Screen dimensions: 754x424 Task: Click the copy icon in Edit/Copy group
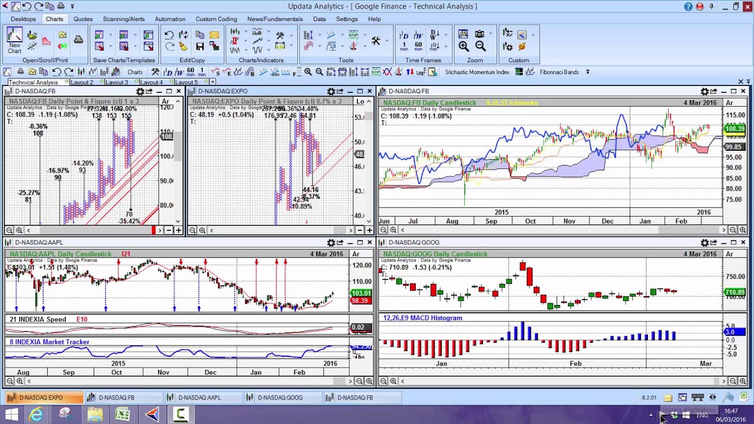pyautogui.click(x=200, y=35)
